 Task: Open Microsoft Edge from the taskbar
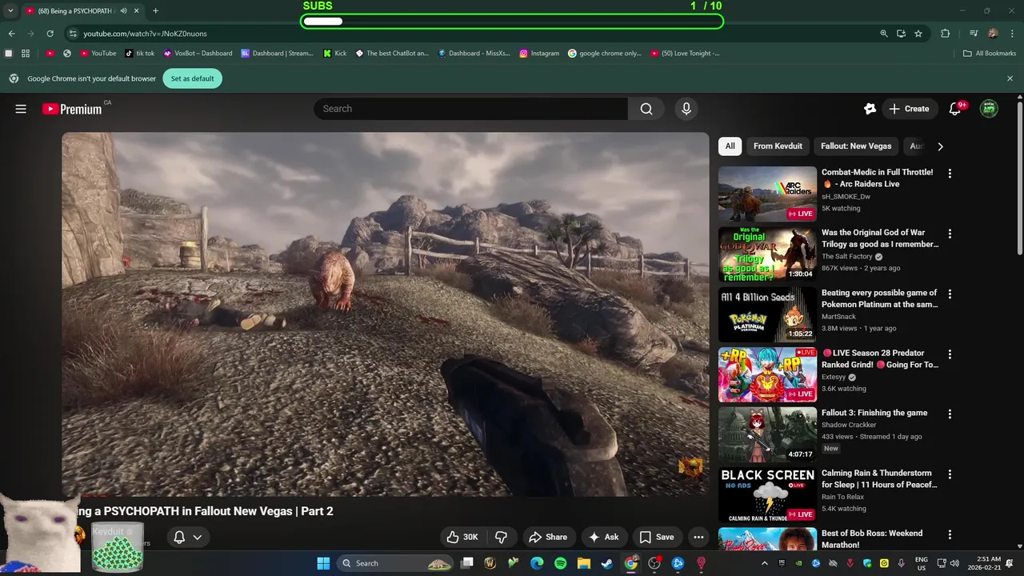(x=538, y=563)
